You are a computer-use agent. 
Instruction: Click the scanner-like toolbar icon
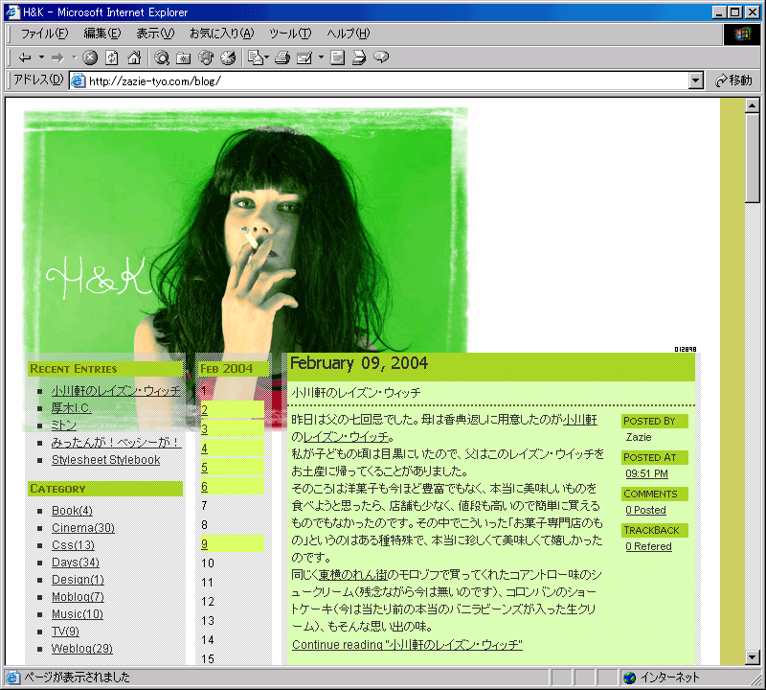point(359,57)
